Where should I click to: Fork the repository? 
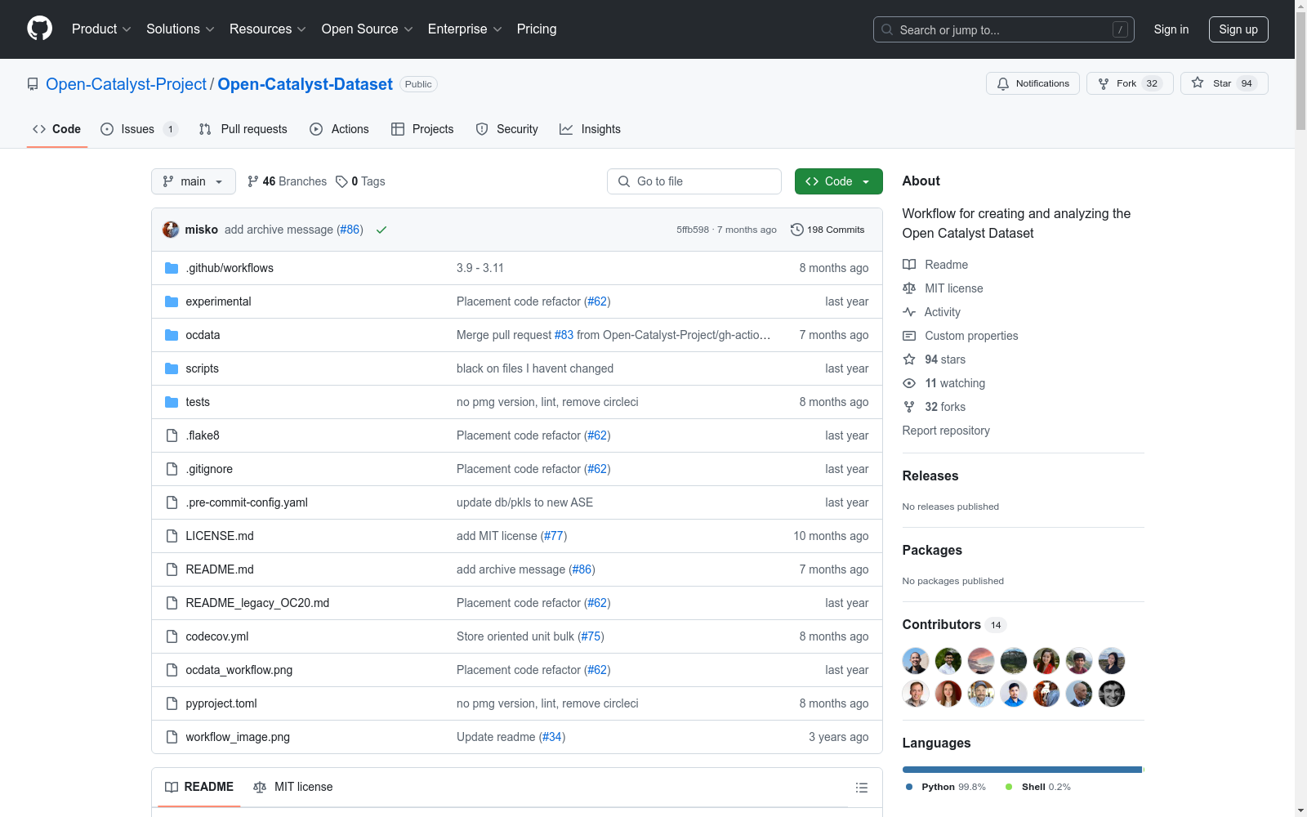click(x=1130, y=83)
